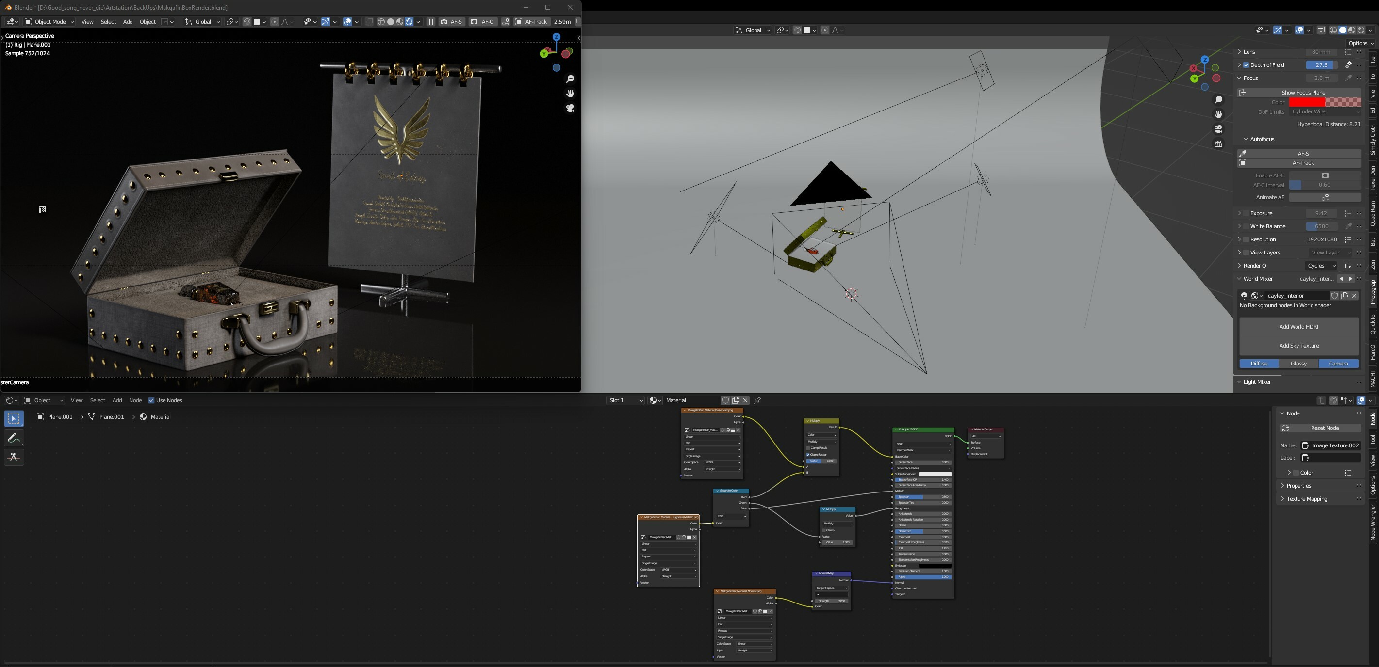This screenshot has width=1379, height=667.
Task: Click the zoom magnifier icon in the camera viewport
Action: (x=570, y=79)
